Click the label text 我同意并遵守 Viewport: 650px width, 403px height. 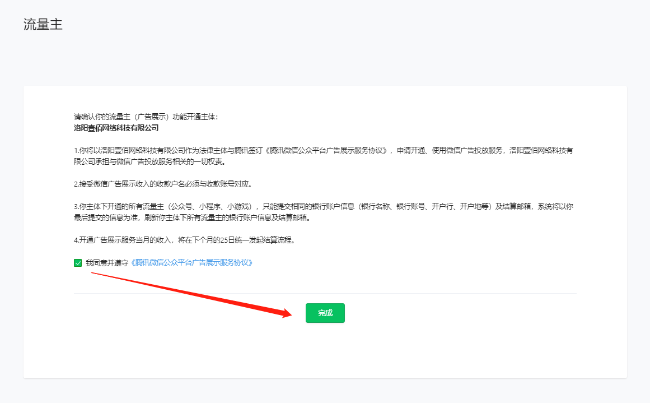coord(107,263)
